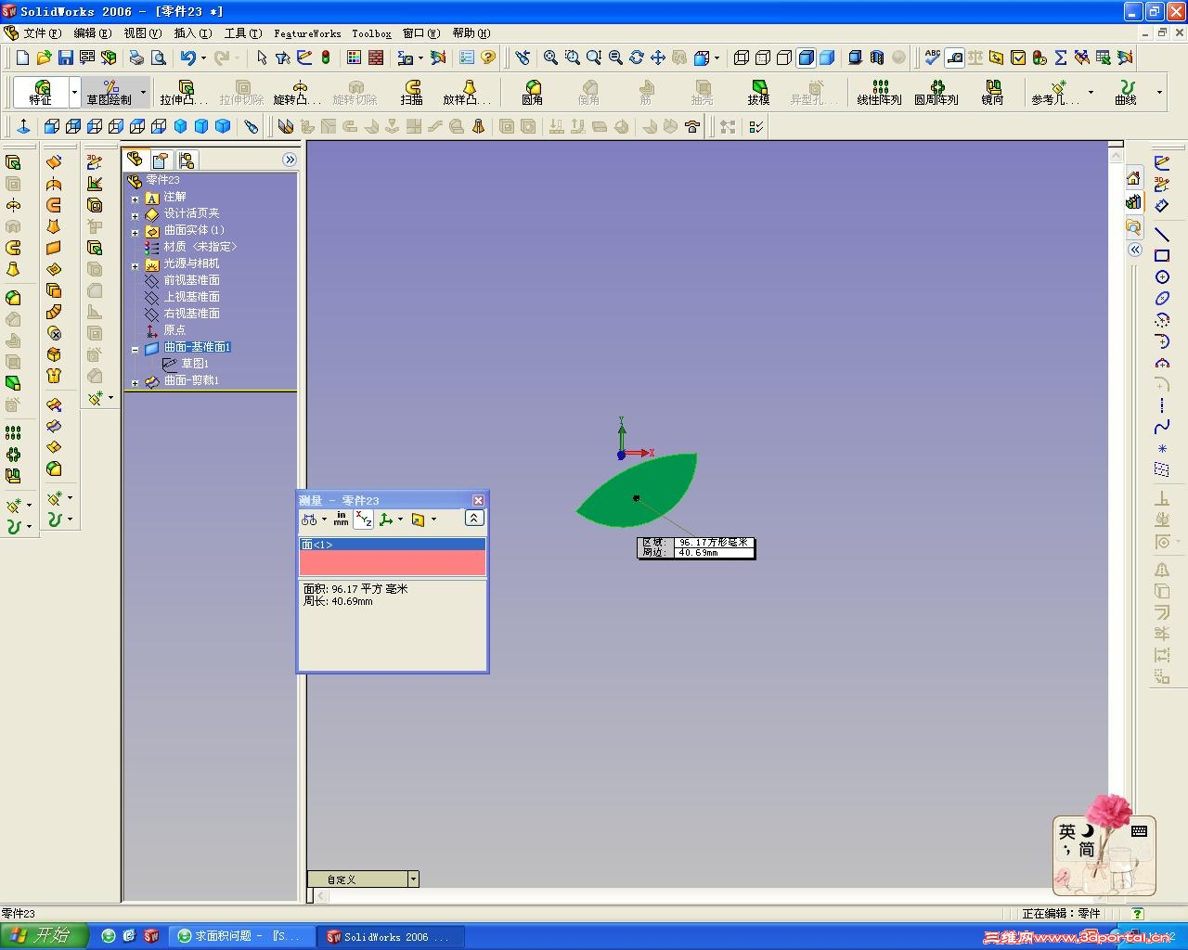Click the New document icon
This screenshot has width=1188, height=950.
point(23,58)
